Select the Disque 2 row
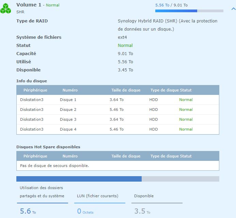236x218 pixels. point(118,110)
